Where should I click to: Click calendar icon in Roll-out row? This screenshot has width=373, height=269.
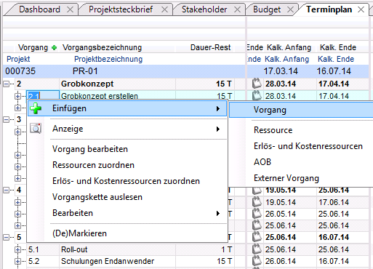click(x=257, y=249)
